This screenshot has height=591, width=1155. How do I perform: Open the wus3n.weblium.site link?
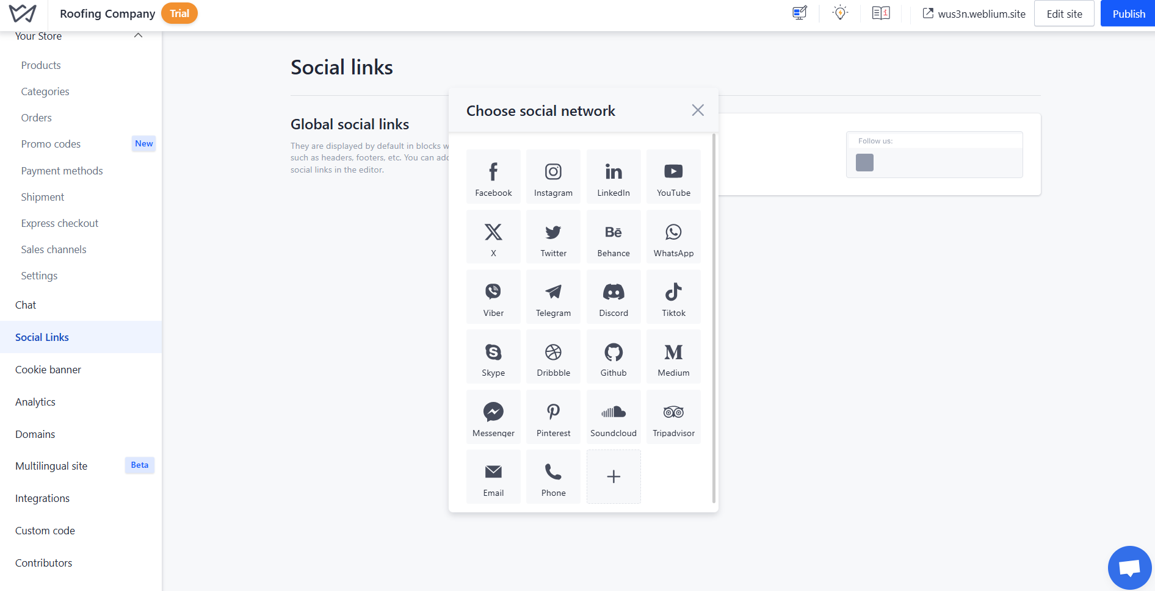pos(974,13)
